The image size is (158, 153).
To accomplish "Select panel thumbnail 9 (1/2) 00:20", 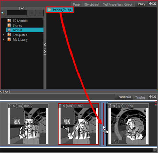I will point(128,124).
